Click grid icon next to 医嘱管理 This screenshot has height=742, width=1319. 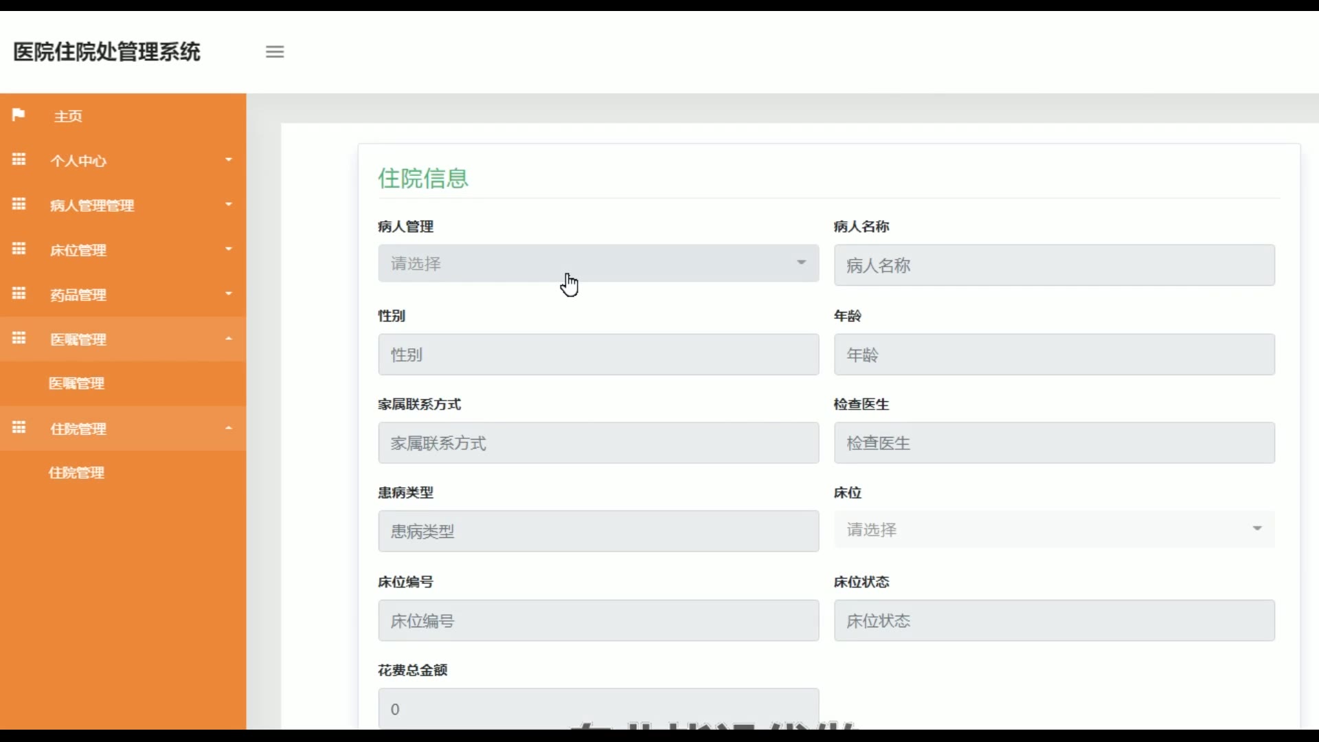coord(19,339)
